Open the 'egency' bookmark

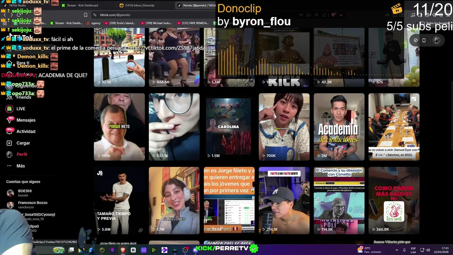[x=93, y=23]
